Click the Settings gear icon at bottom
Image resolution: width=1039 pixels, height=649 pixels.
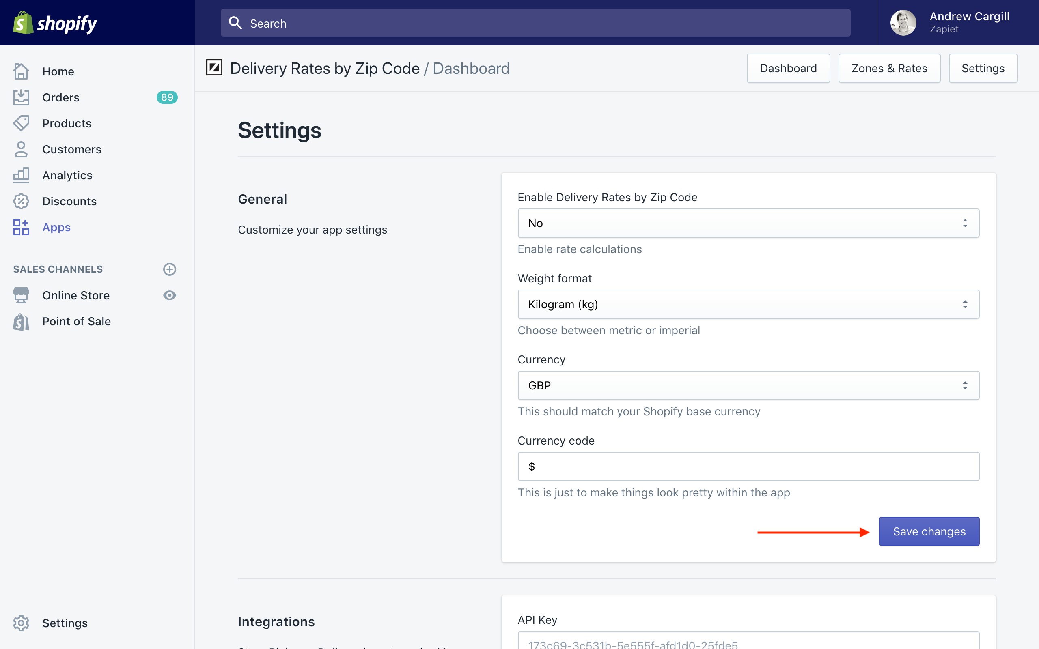[21, 623]
